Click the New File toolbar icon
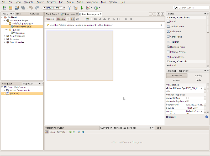The width and height of the screenshot is (210, 156). 4,8
